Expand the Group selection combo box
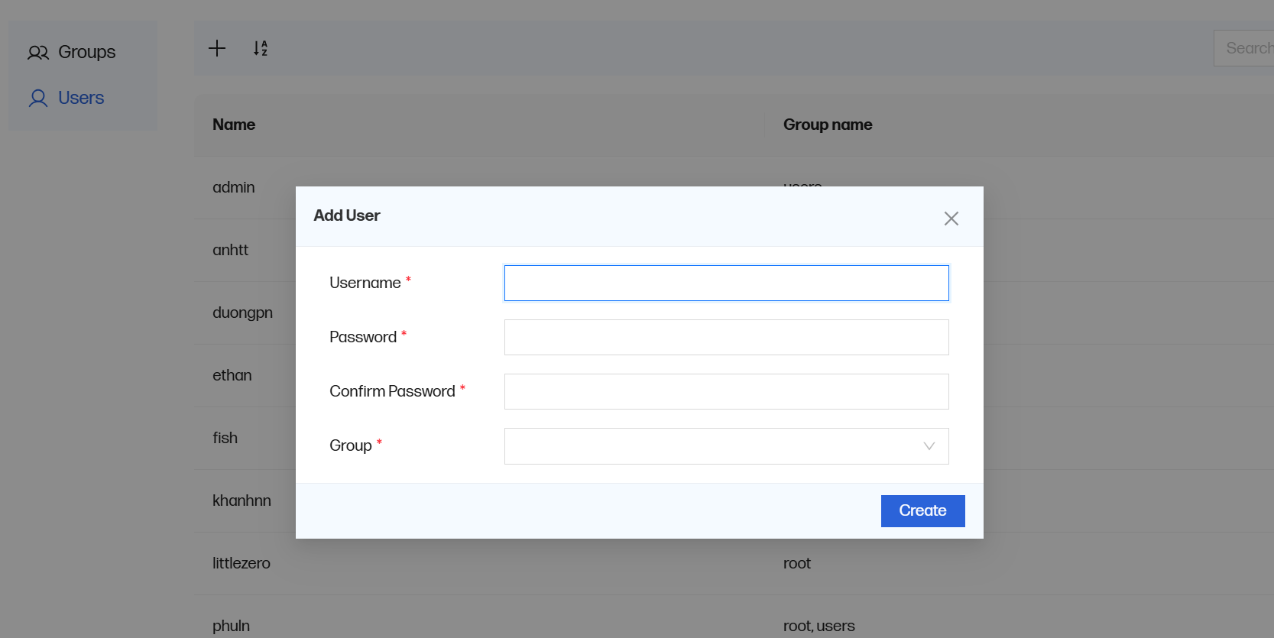Viewport: 1274px width, 638px height. (x=711, y=446)
